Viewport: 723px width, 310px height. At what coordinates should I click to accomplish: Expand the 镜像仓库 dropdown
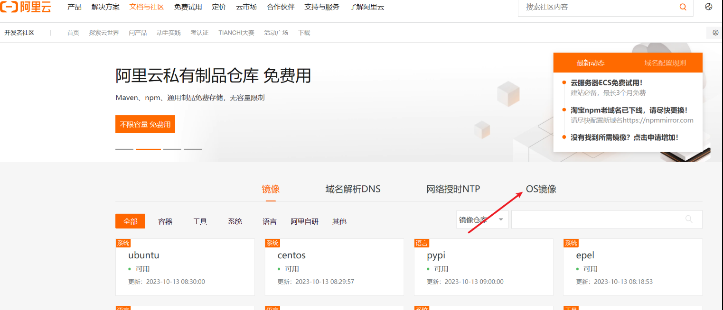482,219
